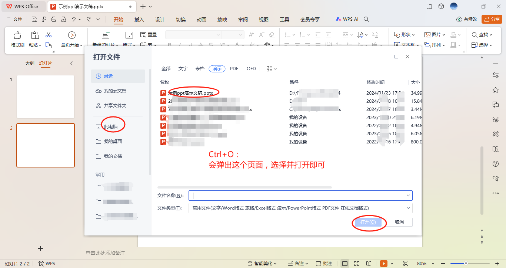This screenshot has height=268, width=506.
Task: Select the PDF filter tab
Action: (x=234, y=68)
